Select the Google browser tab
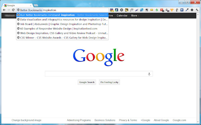This screenshot has height=125, width=201. click(x=17, y=6)
